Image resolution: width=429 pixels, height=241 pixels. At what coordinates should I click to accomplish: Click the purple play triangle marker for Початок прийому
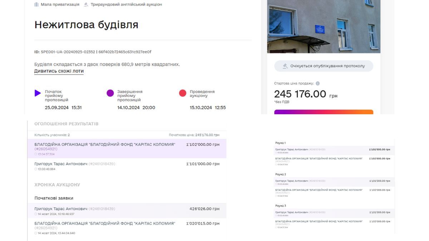37,93
